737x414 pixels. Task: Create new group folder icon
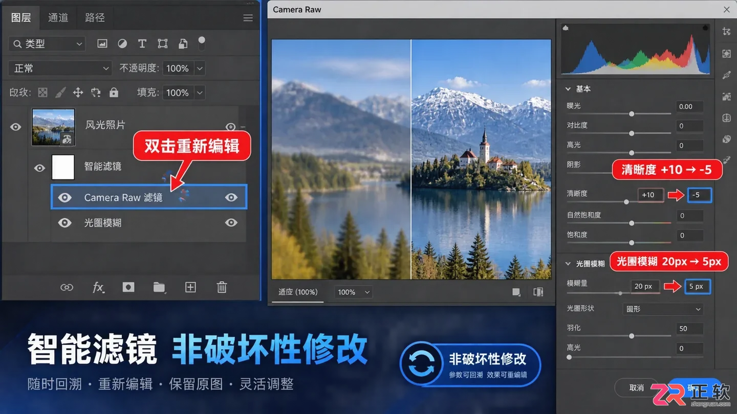pos(159,287)
